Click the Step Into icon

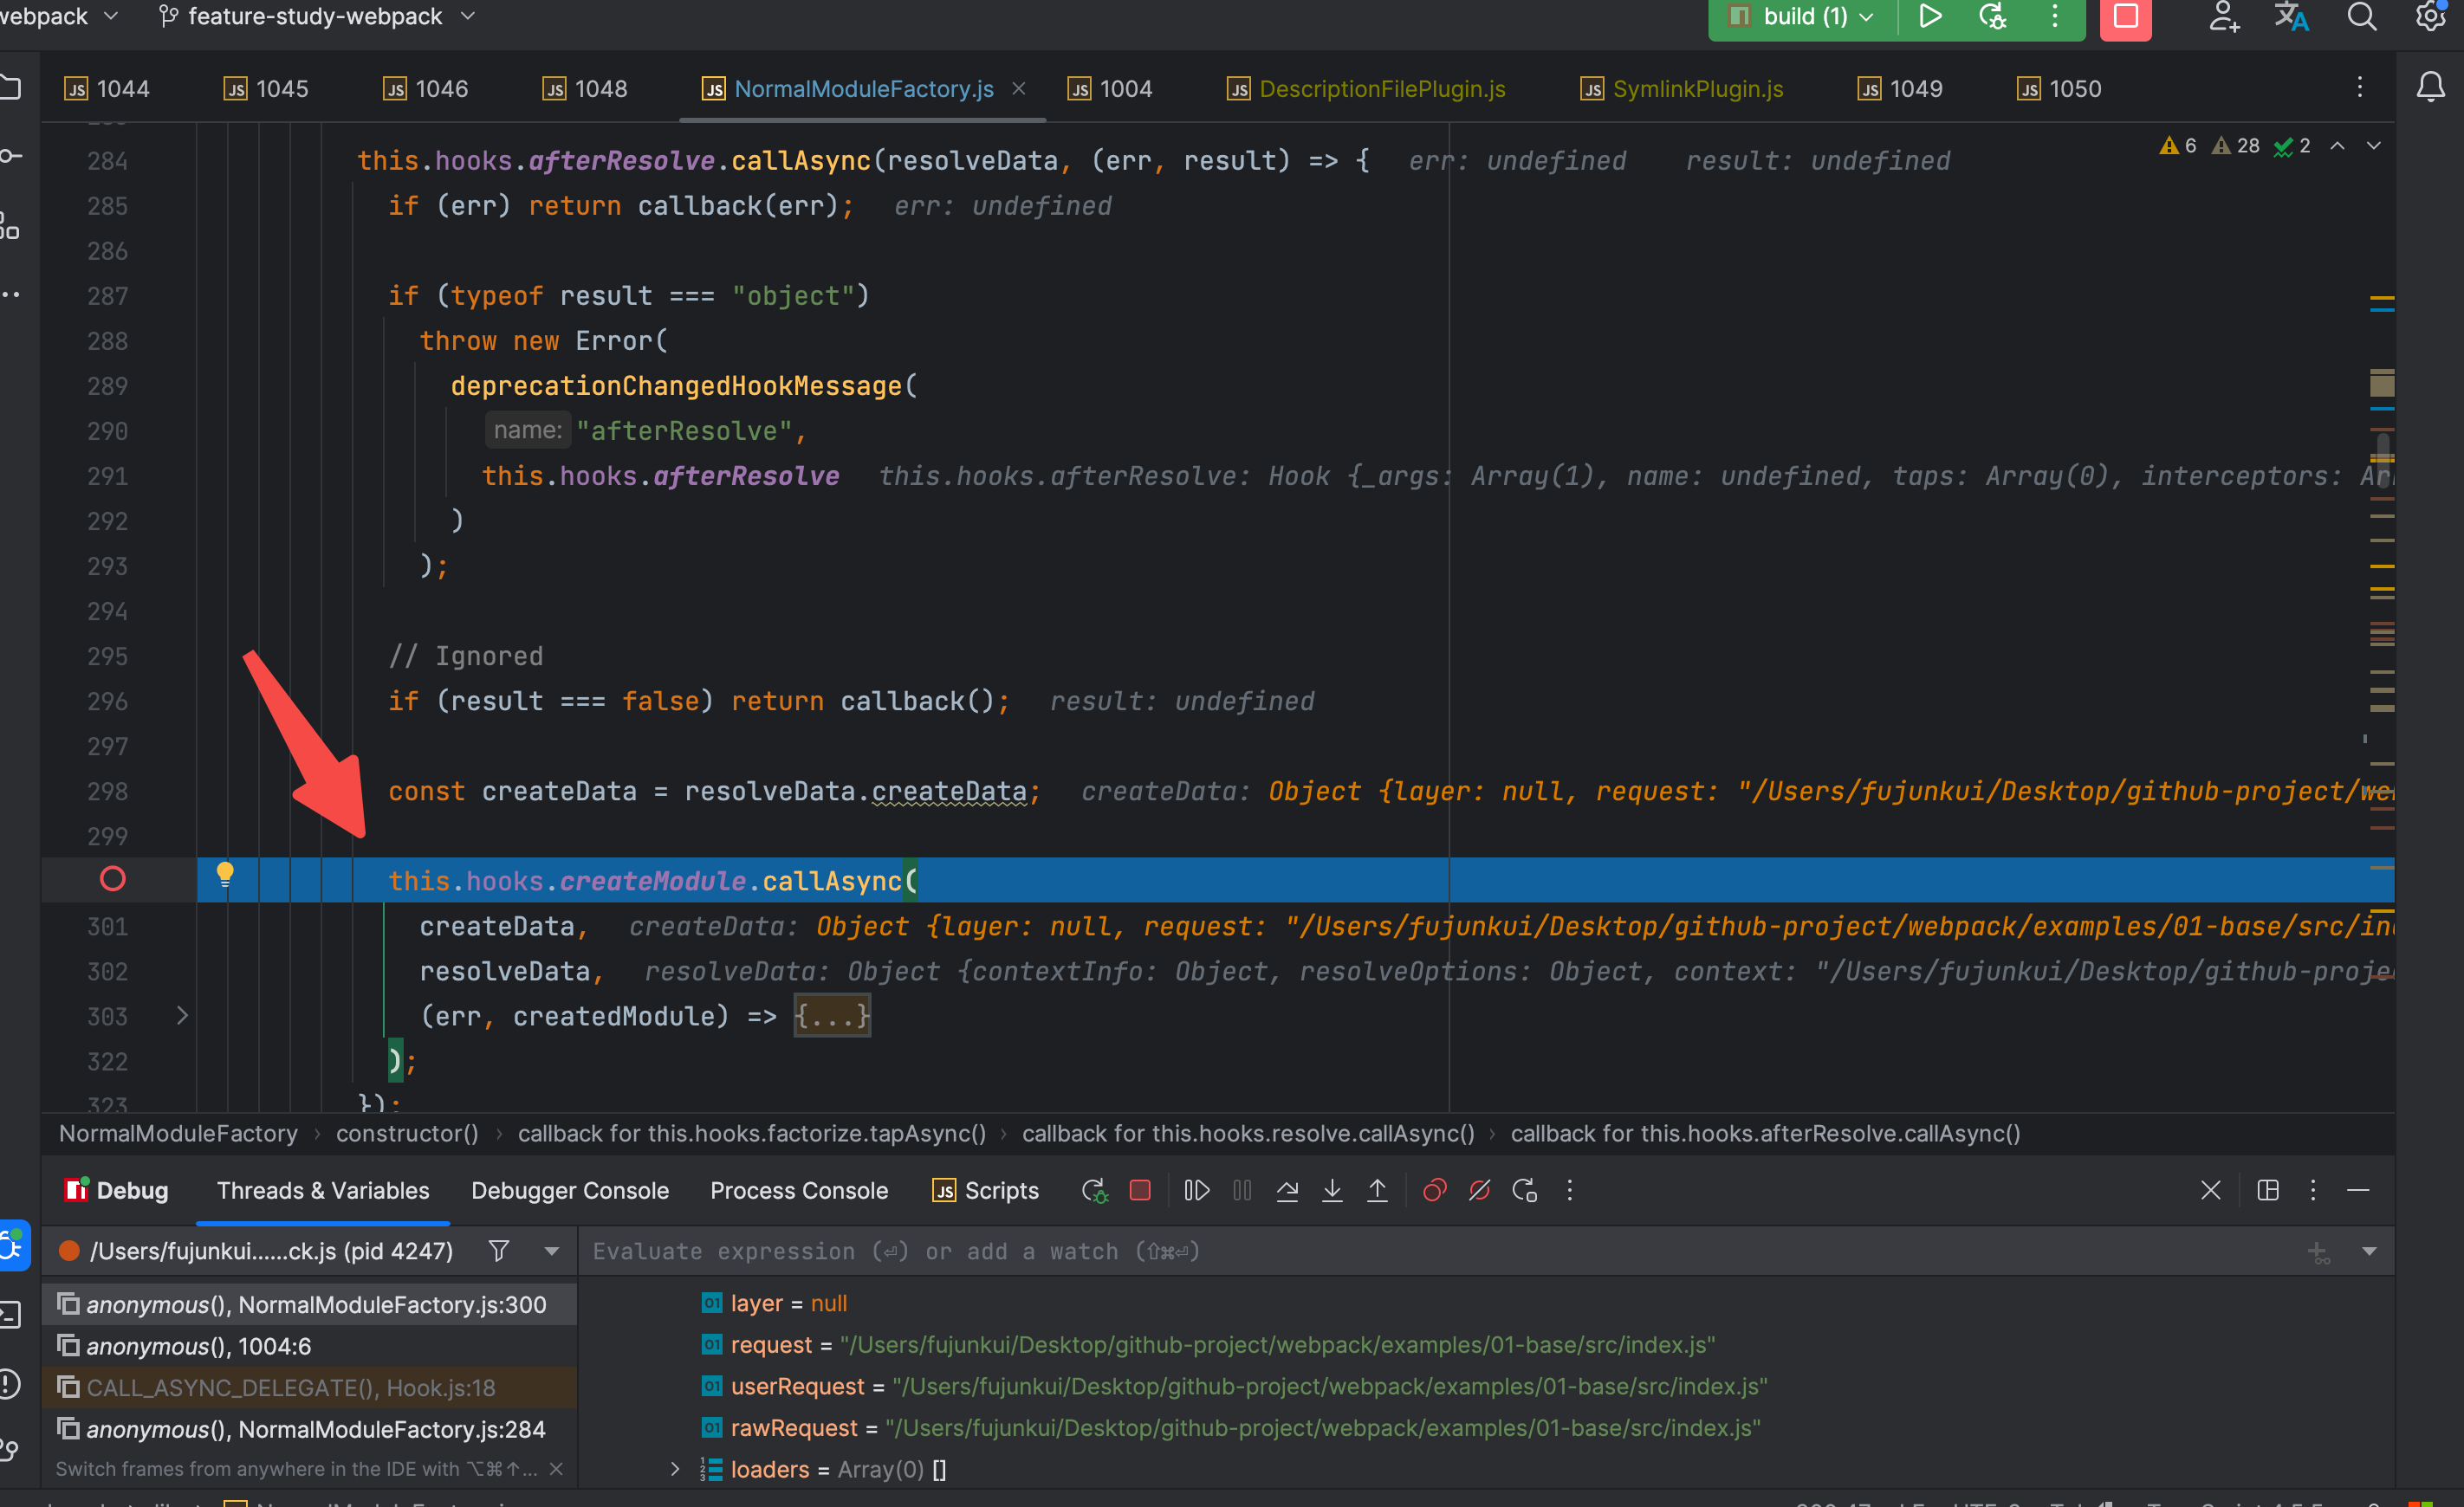point(1332,1190)
